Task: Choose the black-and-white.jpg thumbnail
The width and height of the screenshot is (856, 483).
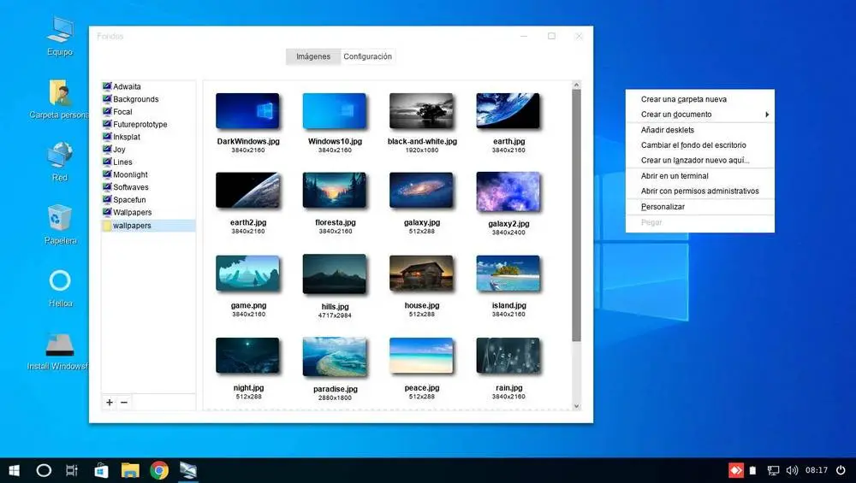Action: pyautogui.click(x=421, y=111)
